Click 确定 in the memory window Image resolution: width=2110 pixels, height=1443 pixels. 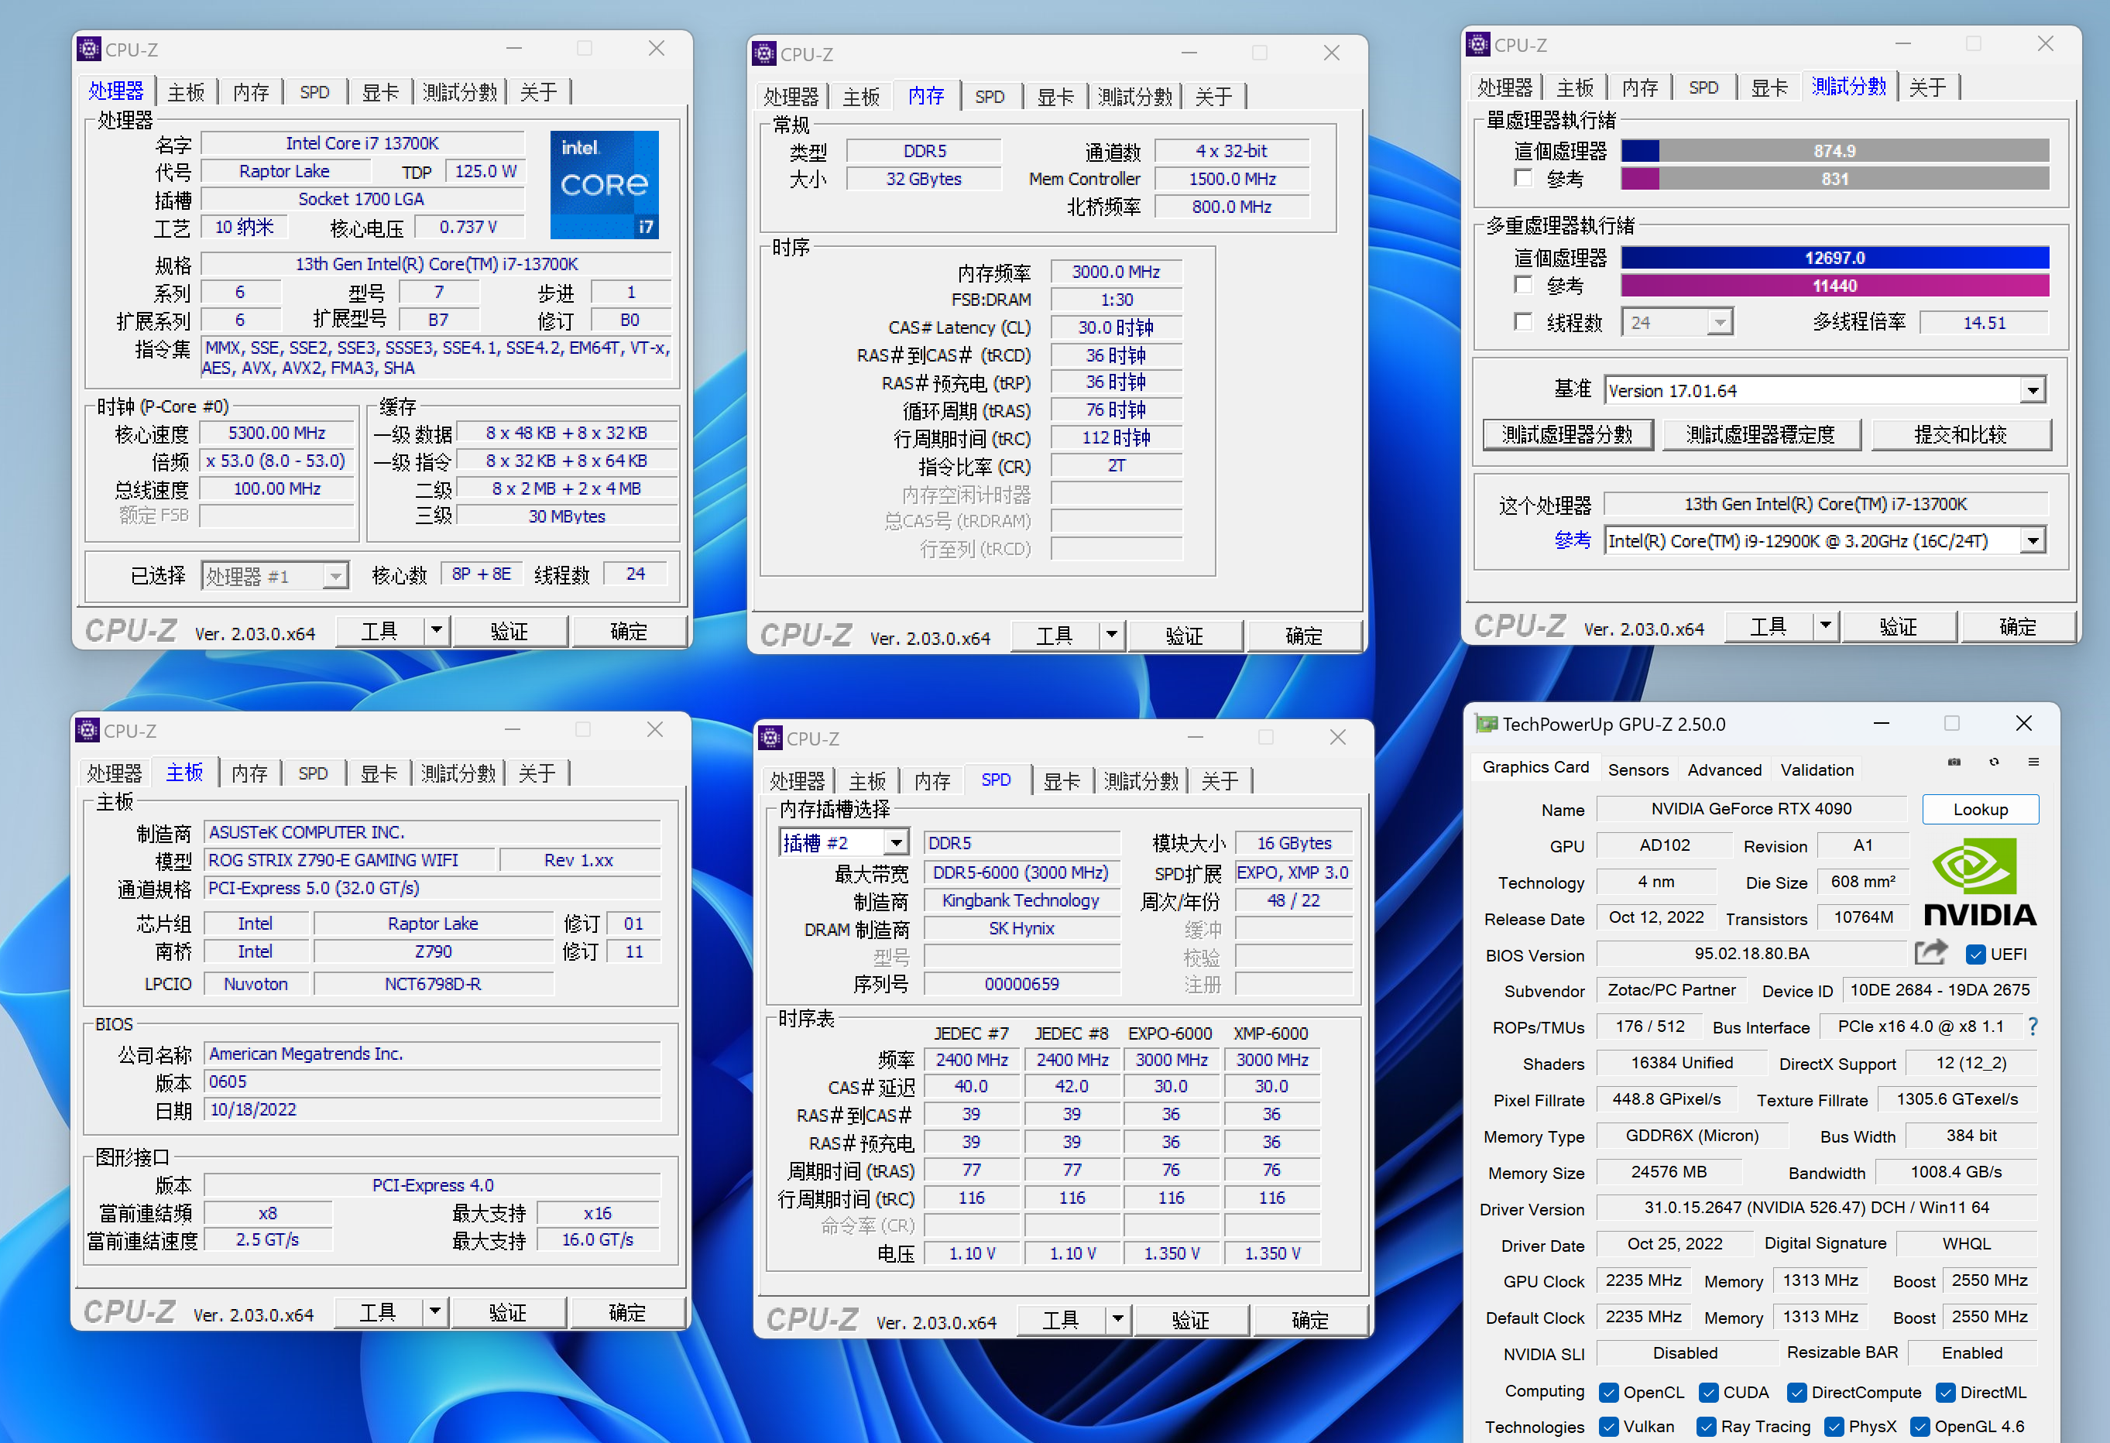point(1304,636)
